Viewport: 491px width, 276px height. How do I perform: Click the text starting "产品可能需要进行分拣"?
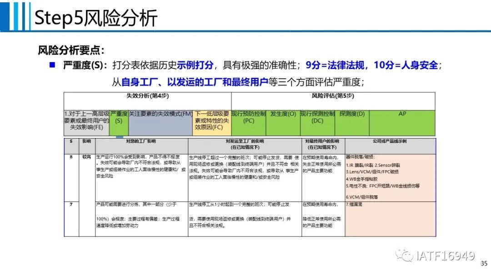pyautogui.click(x=138, y=215)
